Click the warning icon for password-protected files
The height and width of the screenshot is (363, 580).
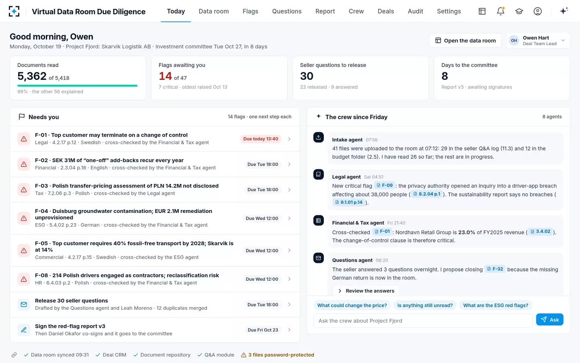244,355
